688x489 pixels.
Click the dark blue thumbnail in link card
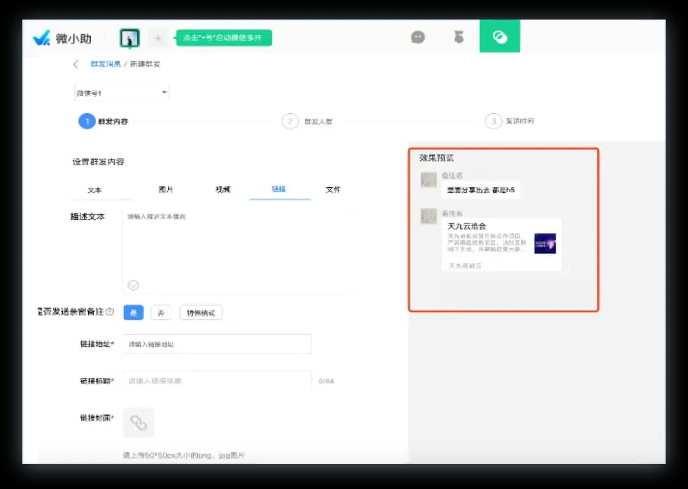545,243
